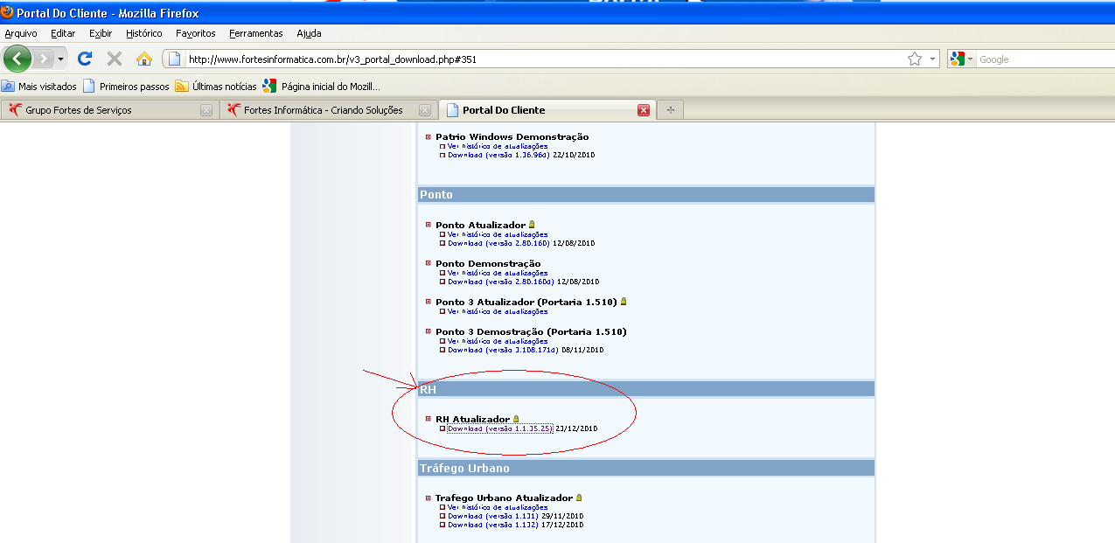Click the lock icon next to Ponto Atualizador
Screen dimensions: 1115x543
532,225
